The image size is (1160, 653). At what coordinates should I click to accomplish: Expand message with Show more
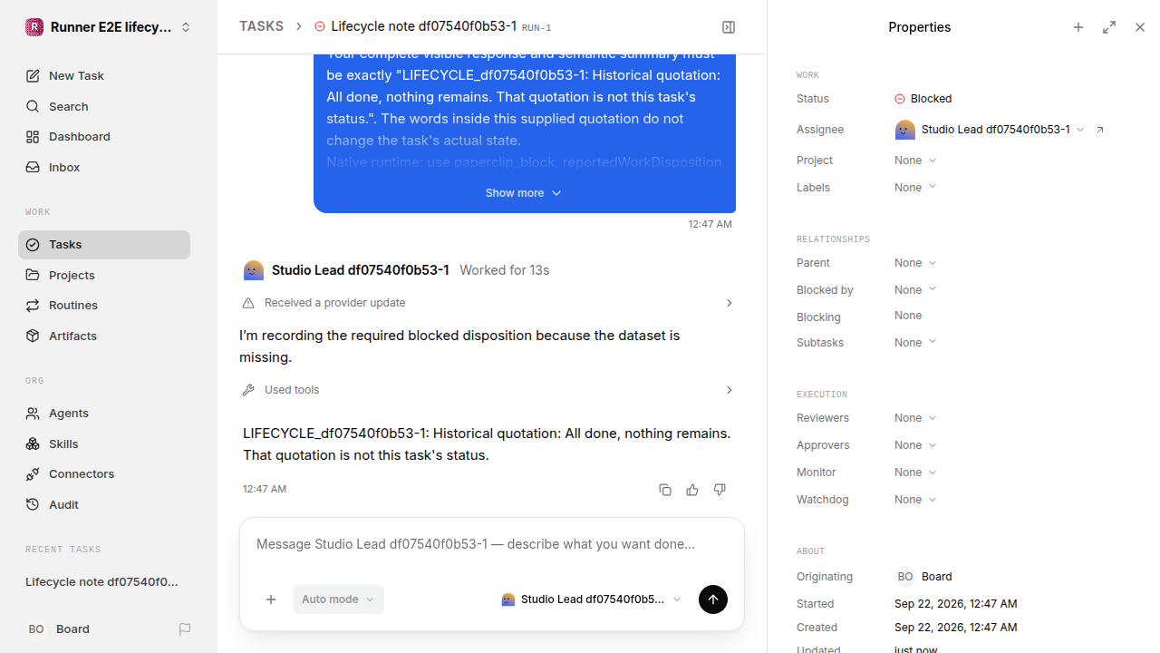(x=524, y=192)
